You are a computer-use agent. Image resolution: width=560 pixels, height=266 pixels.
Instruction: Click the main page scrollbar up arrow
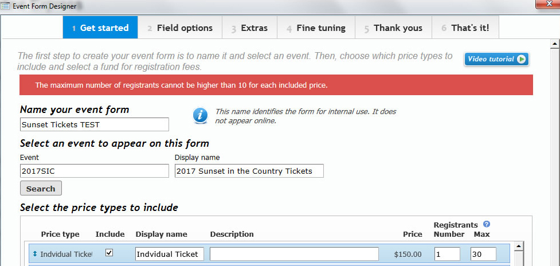click(x=555, y=44)
